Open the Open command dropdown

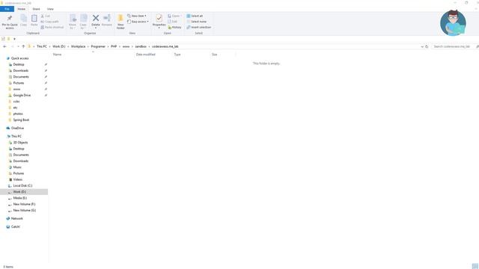[x=174, y=16]
